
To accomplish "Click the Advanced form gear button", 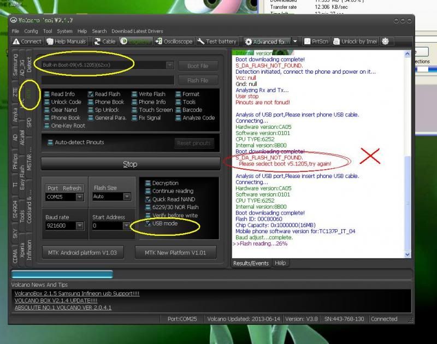I will [267, 42].
